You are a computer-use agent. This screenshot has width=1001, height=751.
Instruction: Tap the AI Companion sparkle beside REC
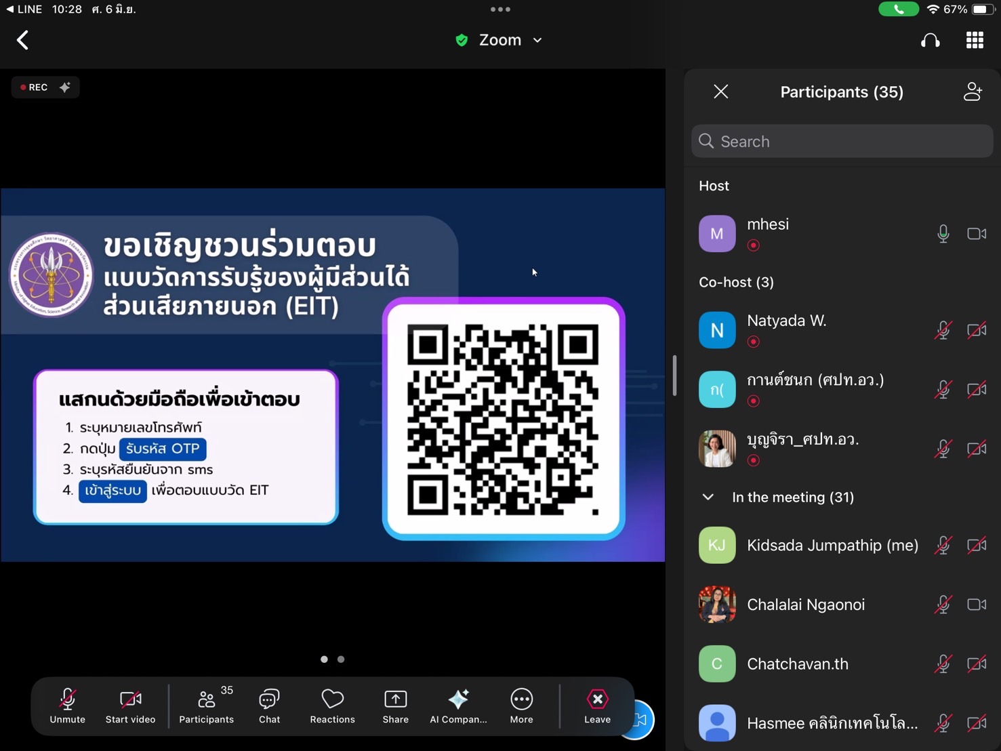(x=65, y=87)
